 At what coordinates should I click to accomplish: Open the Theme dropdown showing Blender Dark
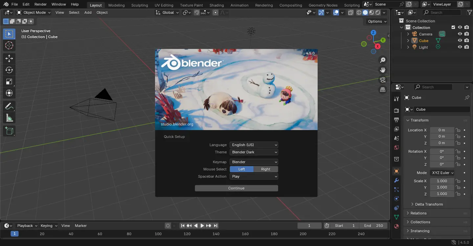(x=254, y=152)
